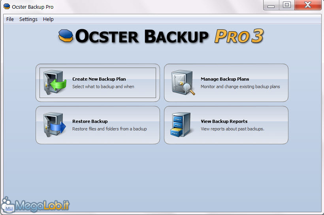
Task: Open View Backup Reports heading
Action: point(224,121)
